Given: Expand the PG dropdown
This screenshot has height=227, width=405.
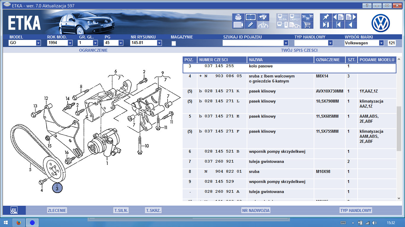Looking at the screenshot, I should 121,43.
